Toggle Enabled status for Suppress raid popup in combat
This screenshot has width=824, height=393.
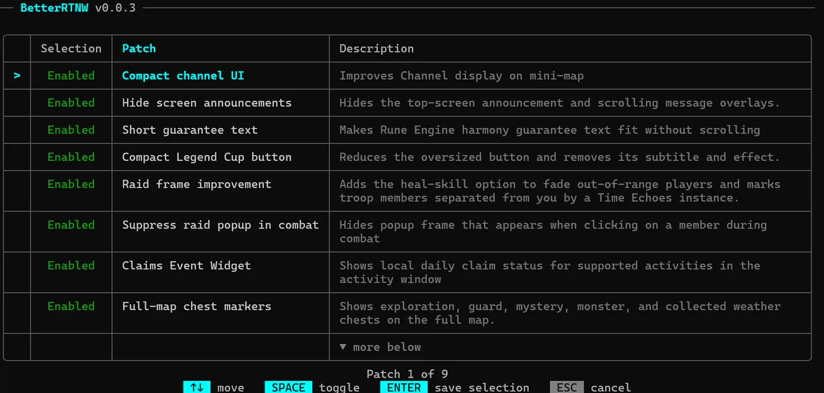click(71, 224)
